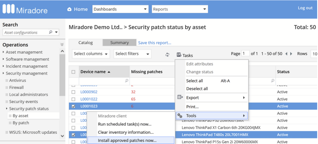The image size is (318, 144).
Task: Expand Incident management tree node
Action: [x=3, y=66]
